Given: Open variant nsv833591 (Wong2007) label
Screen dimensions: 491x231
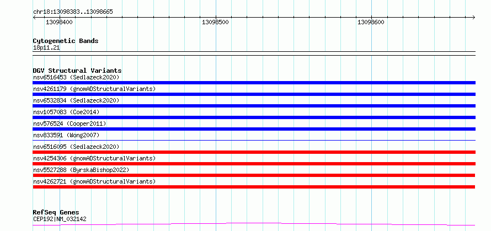Looking at the screenshot, I should pyautogui.click(x=66, y=135).
